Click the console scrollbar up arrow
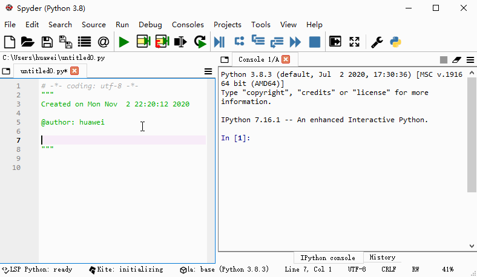The height and width of the screenshot is (277, 477). tap(472, 73)
